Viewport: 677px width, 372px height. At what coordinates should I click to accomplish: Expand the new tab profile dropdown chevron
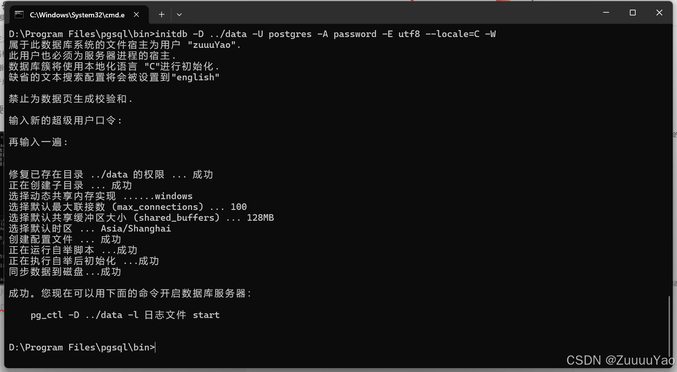click(179, 15)
